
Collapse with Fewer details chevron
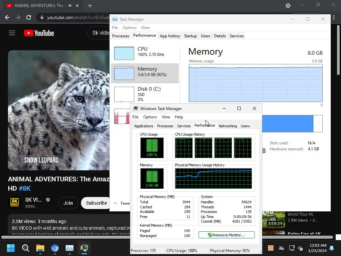[x=116, y=203]
